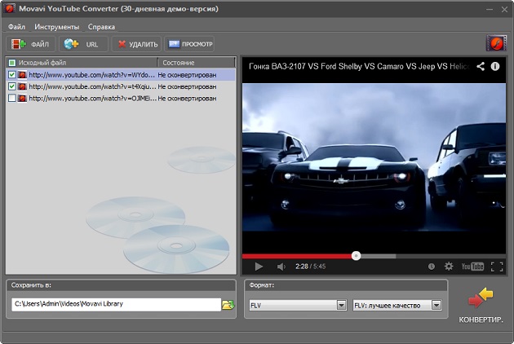This screenshot has height=344, width=514.
Task: Open the FLV format dropdown
Action: [298, 306]
